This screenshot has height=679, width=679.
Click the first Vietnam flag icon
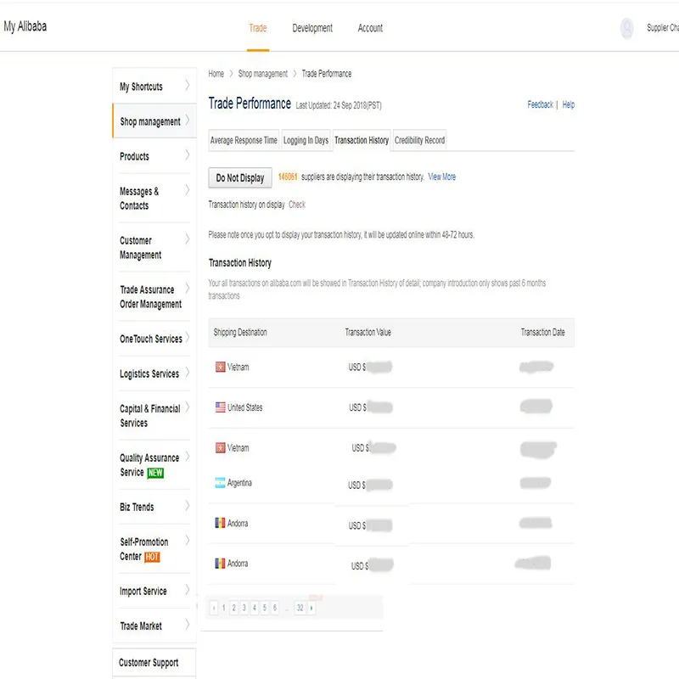(x=221, y=367)
